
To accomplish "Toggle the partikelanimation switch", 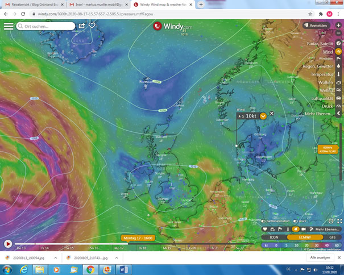I will 262,222.
